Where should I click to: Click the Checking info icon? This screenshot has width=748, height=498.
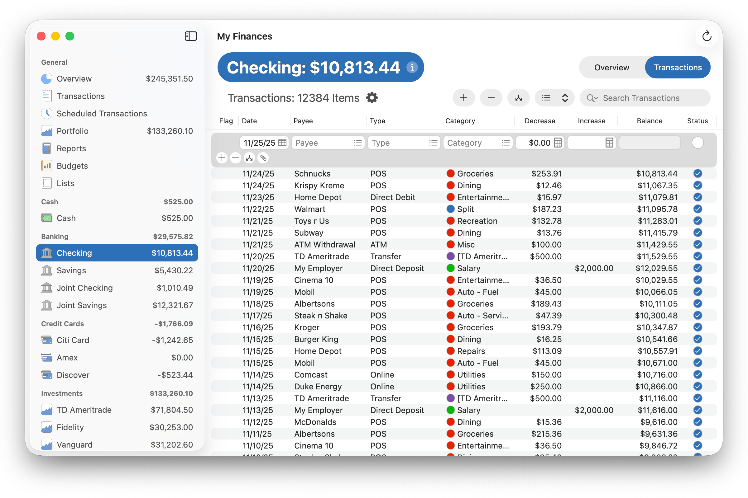[x=412, y=67]
